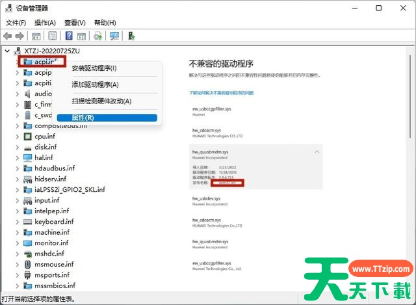The height and width of the screenshot is (305, 416).
Task: Click the blue Help question-mark toolbar icon
Action: 67,36
